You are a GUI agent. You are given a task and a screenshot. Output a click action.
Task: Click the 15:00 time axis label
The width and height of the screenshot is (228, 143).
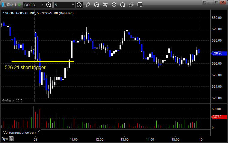click(175, 139)
